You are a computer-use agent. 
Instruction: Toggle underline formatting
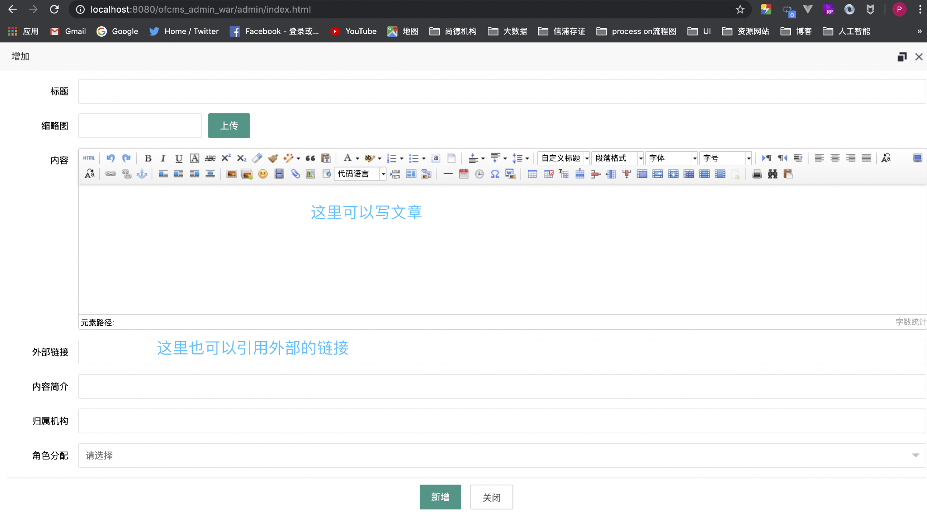tap(178, 158)
